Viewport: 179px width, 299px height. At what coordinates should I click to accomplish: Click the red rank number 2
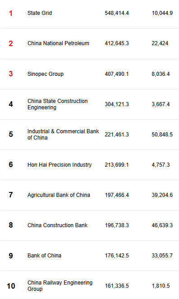click(11, 43)
